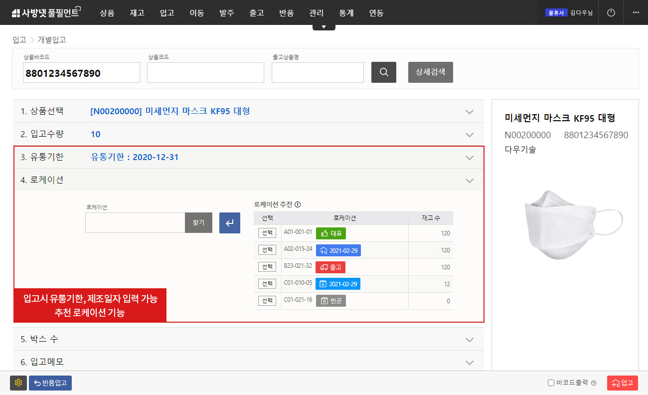
Task: Click the 상세검색 button
Action: tap(430, 72)
